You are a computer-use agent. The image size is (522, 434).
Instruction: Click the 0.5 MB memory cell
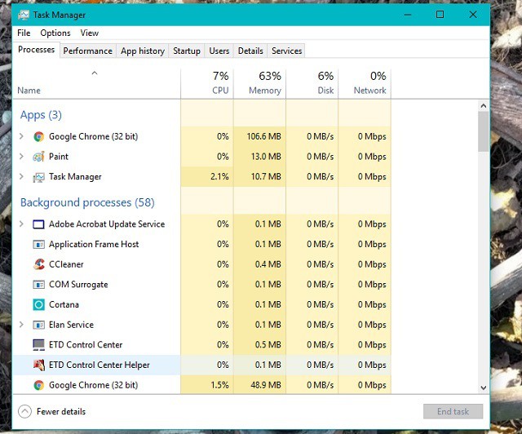tap(259, 345)
